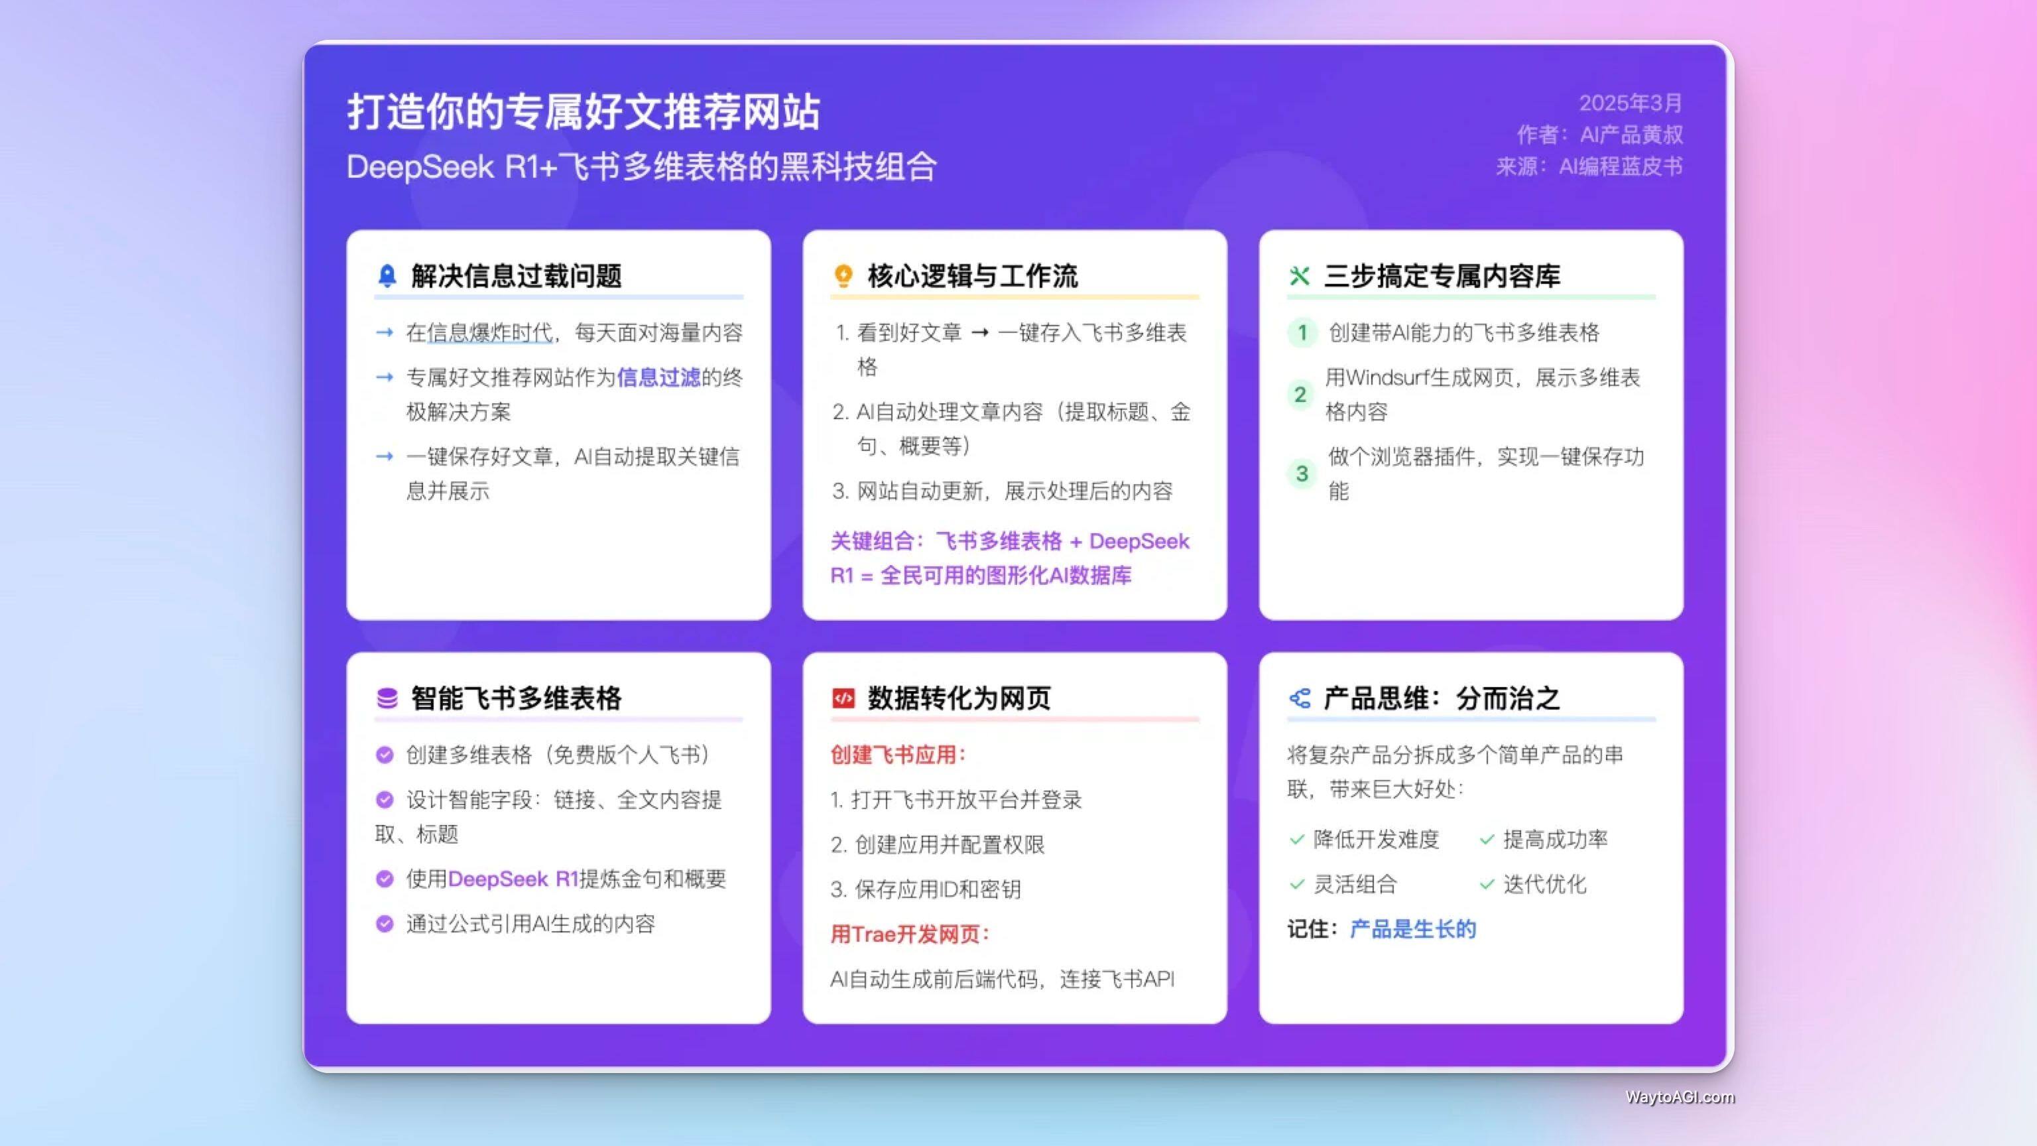Click the line AI自动生成前后端代码，连接飞书API
Viewport: 2037px width, 1146px height.
[1002, 979]
